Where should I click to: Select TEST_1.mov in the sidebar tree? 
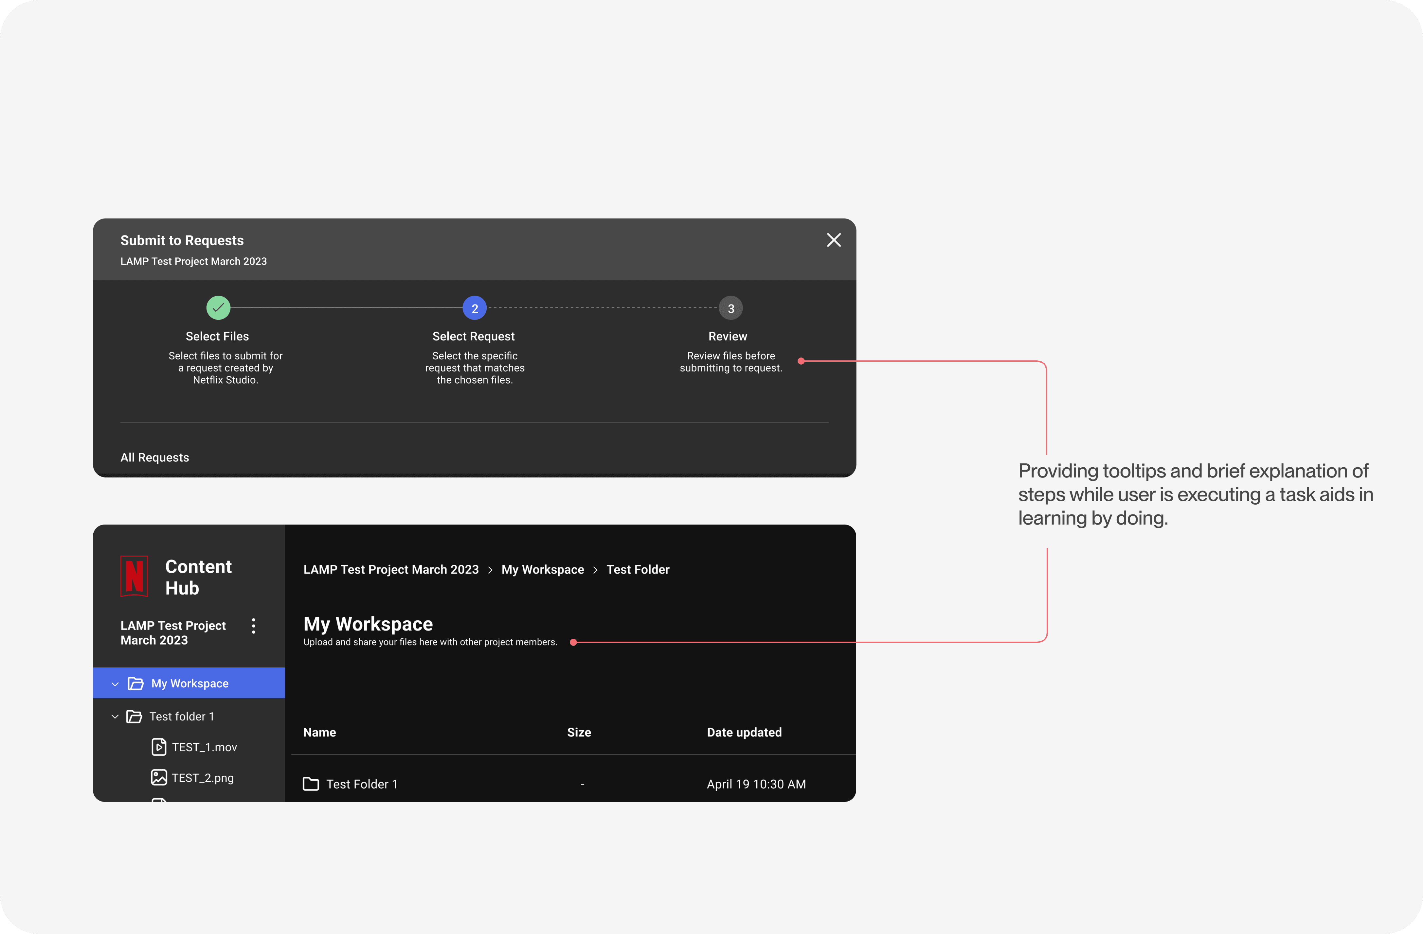[x=205, y=748]
